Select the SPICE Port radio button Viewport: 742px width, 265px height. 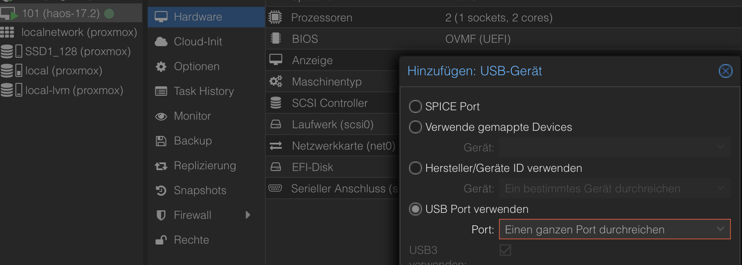click(415, 106)
